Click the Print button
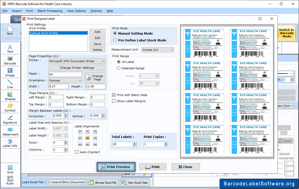299x189 pixels. (153, 167)
